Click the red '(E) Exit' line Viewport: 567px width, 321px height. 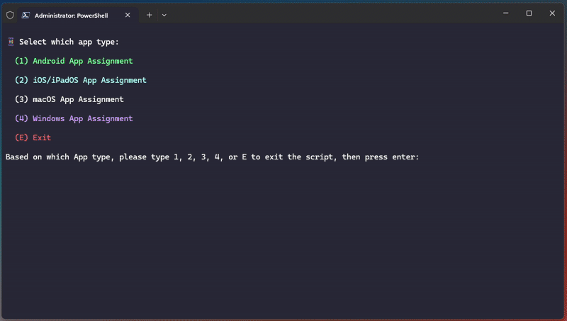click(x=33, y=137)
